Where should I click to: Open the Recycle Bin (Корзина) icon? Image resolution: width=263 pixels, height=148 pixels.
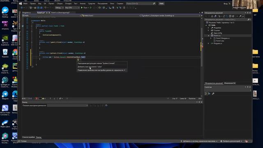click(x=5, y=53)
